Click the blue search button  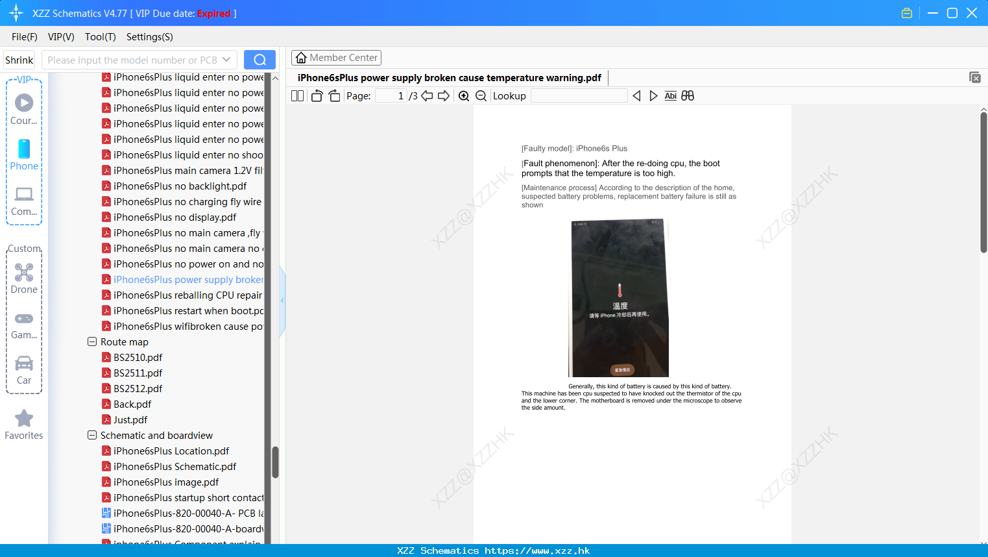click(x=259, y=60)
